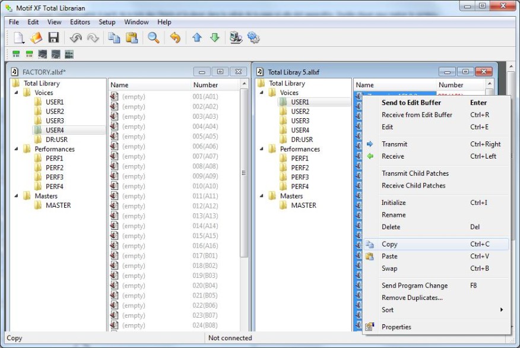
Task: Choose Transmit Child Patches in context menu
Action: click(x=436, y=173)
